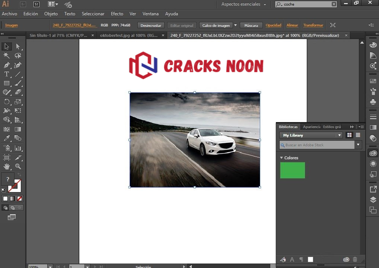Show hidden panel tabs with double arrow
Viewport: 379px width, 268px height.
(x=352, y=127)
